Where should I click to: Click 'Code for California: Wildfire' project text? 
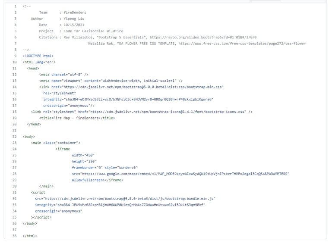click(x=93, y=31)
